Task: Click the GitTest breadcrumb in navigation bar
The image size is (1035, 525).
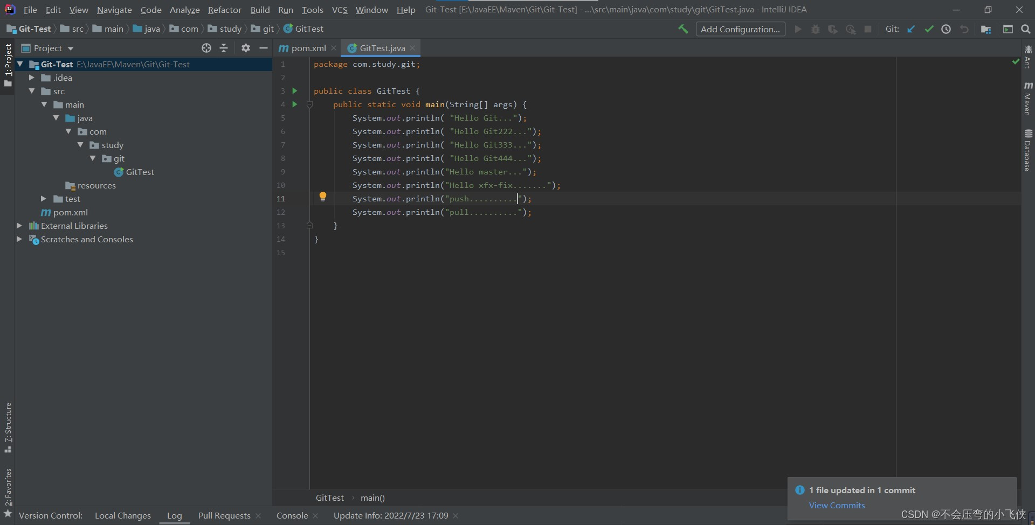Action: tap(303, 29)
